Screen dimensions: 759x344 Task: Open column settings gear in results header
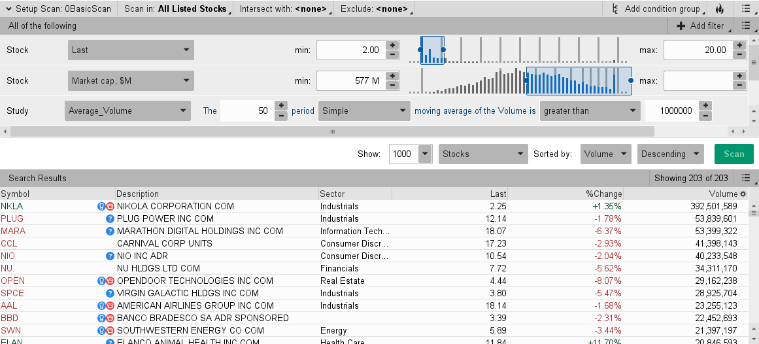click(743, 194)
